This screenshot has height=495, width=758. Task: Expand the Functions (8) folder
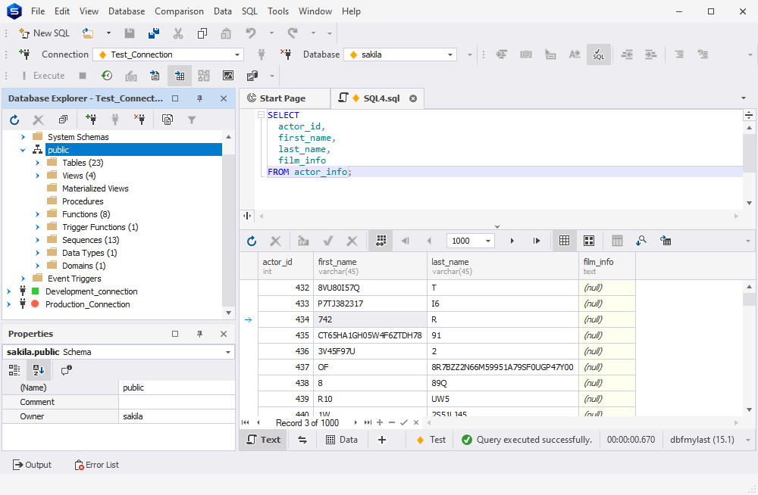37,214
